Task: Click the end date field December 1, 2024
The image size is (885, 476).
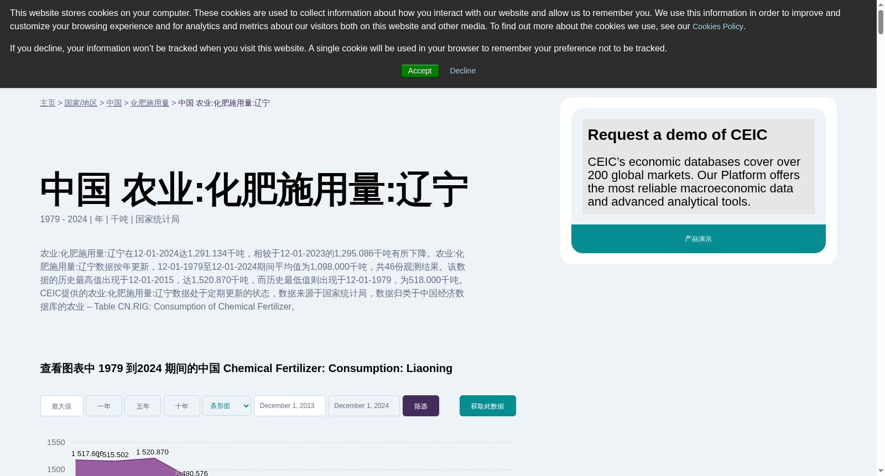Action: (x=364, y=406)
